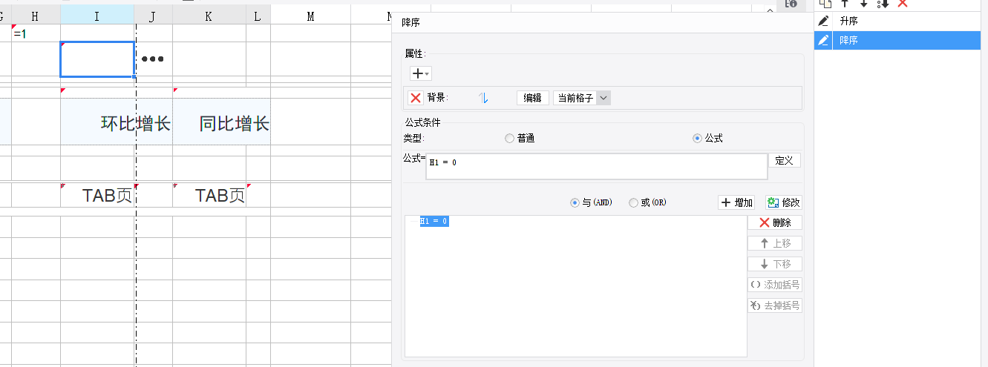This screenshot has width=988, height=367.
Task: Click the 定义 formula button
Action: (x=784, y=160)
